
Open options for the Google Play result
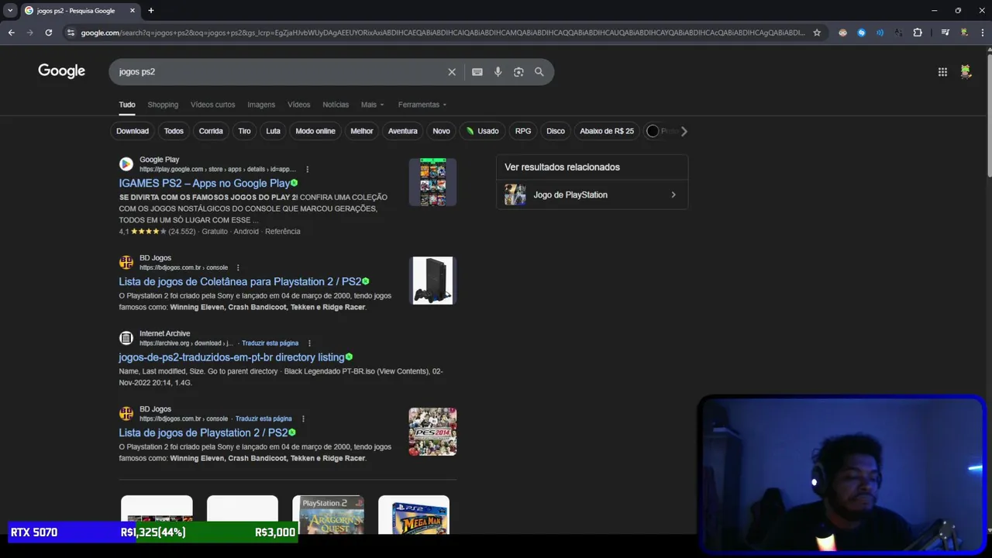tap(308, 169)
